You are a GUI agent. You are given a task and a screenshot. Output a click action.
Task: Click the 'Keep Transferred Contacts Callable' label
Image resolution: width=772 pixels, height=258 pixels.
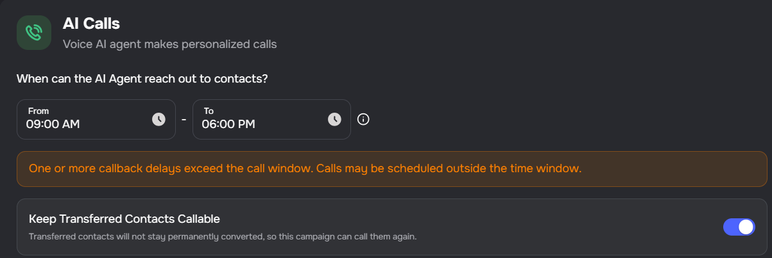124,219
